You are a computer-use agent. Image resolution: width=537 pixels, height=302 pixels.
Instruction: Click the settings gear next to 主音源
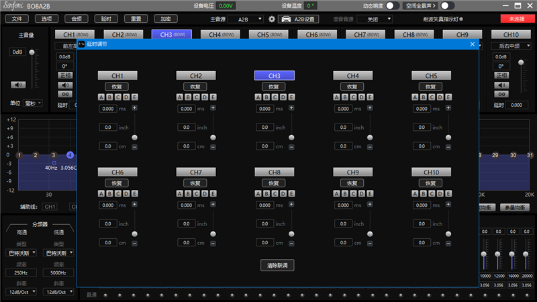[272, 19]
